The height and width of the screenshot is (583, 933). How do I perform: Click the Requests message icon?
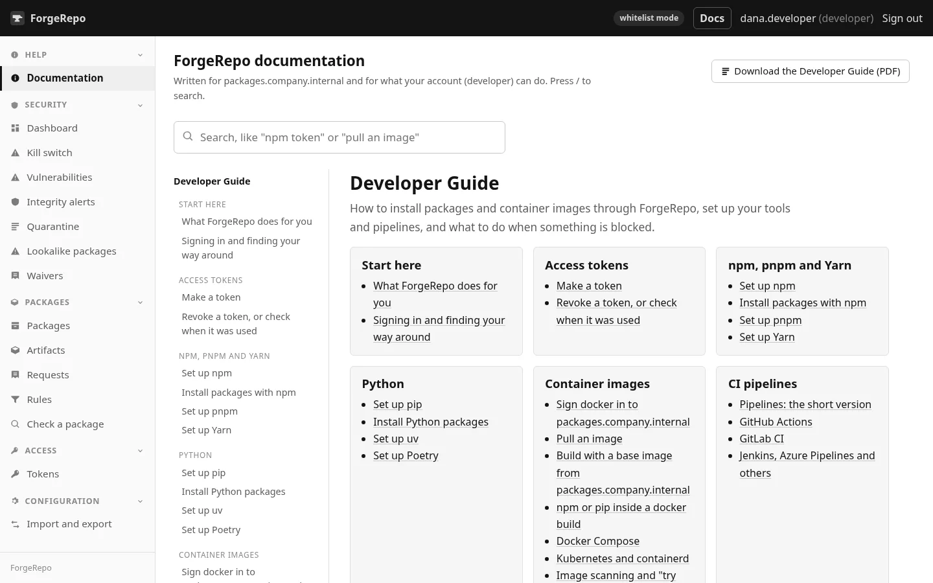click(x=15, y=375)
